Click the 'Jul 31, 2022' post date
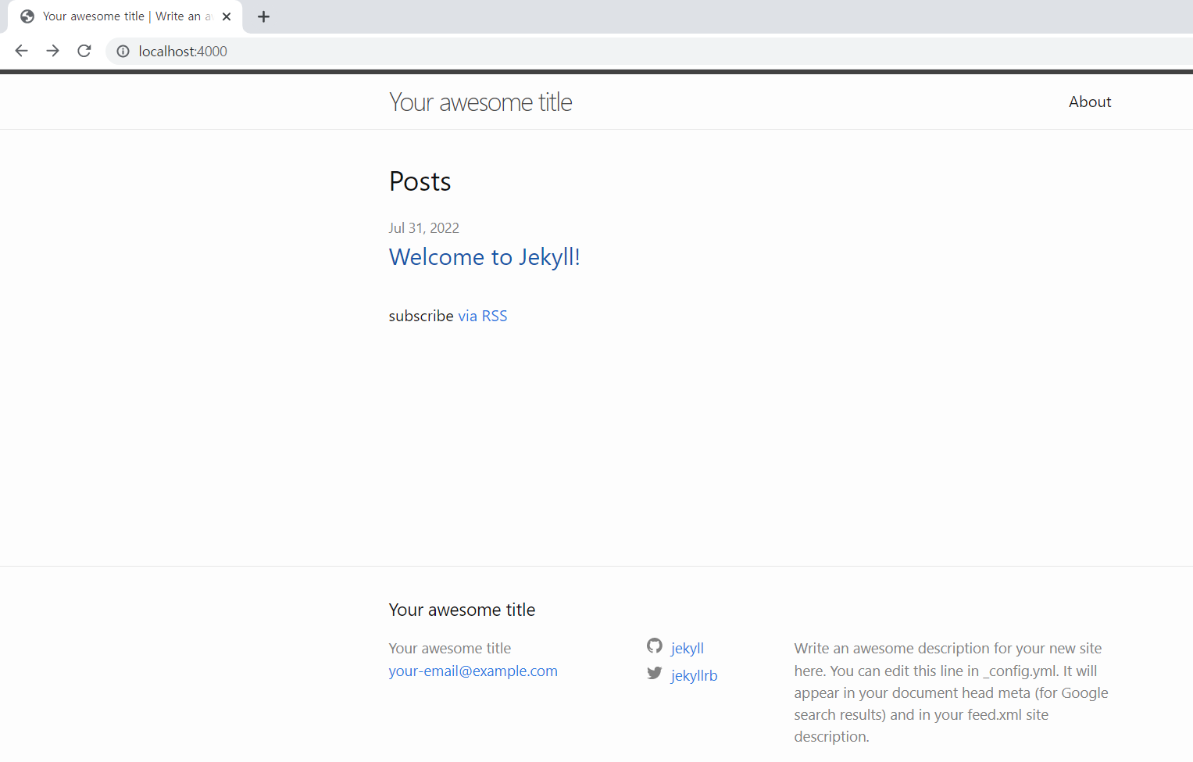Screen dimensions: 1193x762 pos(423,228)
